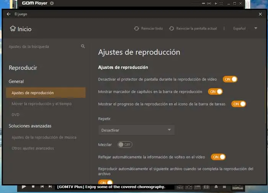Toggle progreso en el icono de barra de tareas
Screen dimensions: 268x193
pyautogui.click(x=239, y=104)
